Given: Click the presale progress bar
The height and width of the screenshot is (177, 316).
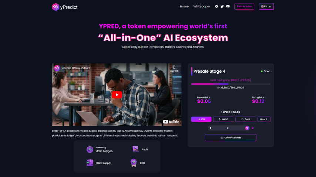Looking at the screenshot, I should pyautogui.click(x=231, y=84).
